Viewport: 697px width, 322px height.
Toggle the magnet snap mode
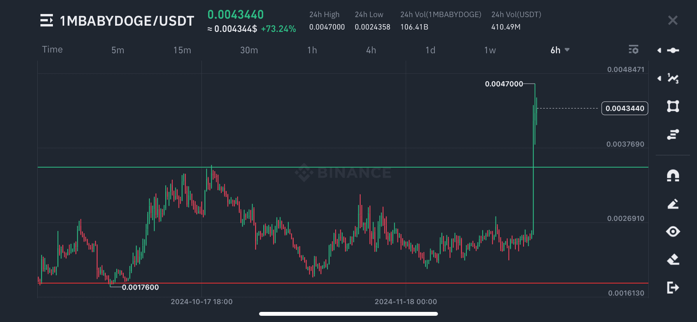(x=673, y=176)
